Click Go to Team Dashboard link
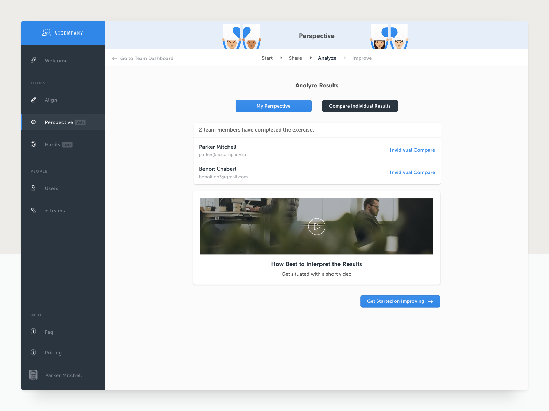Image resolution: width=549 pixels, height=411 pixels. pos(147,58)
